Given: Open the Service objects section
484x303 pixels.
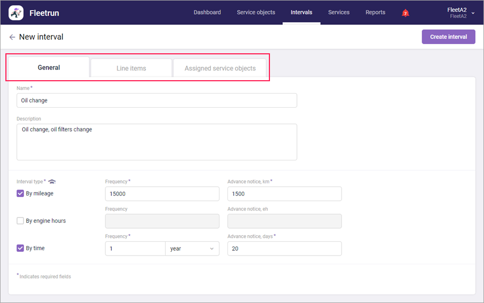Looking at the screenshot, I should click(256, 12).
